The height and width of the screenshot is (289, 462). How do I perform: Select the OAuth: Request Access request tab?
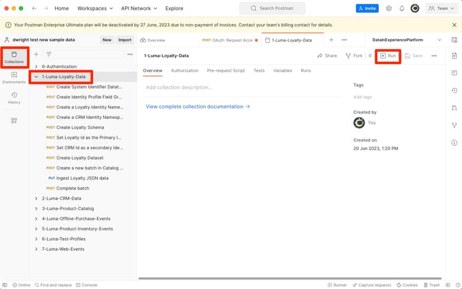[230, 40]
